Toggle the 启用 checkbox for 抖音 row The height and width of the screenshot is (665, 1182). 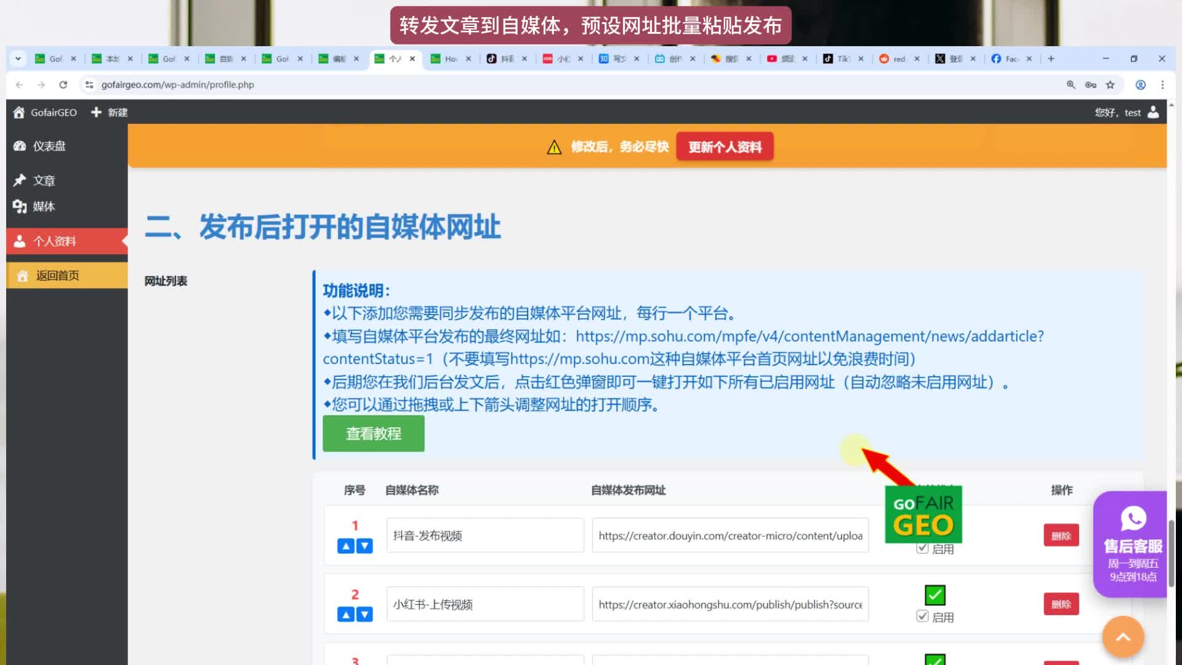tap(922, 548)
